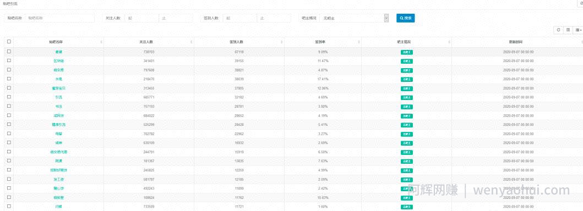The width and height of the screenshot is (583, 211).
Task: Sort by the 吧主情况 column sort arrows
Action: pos(449,42)
